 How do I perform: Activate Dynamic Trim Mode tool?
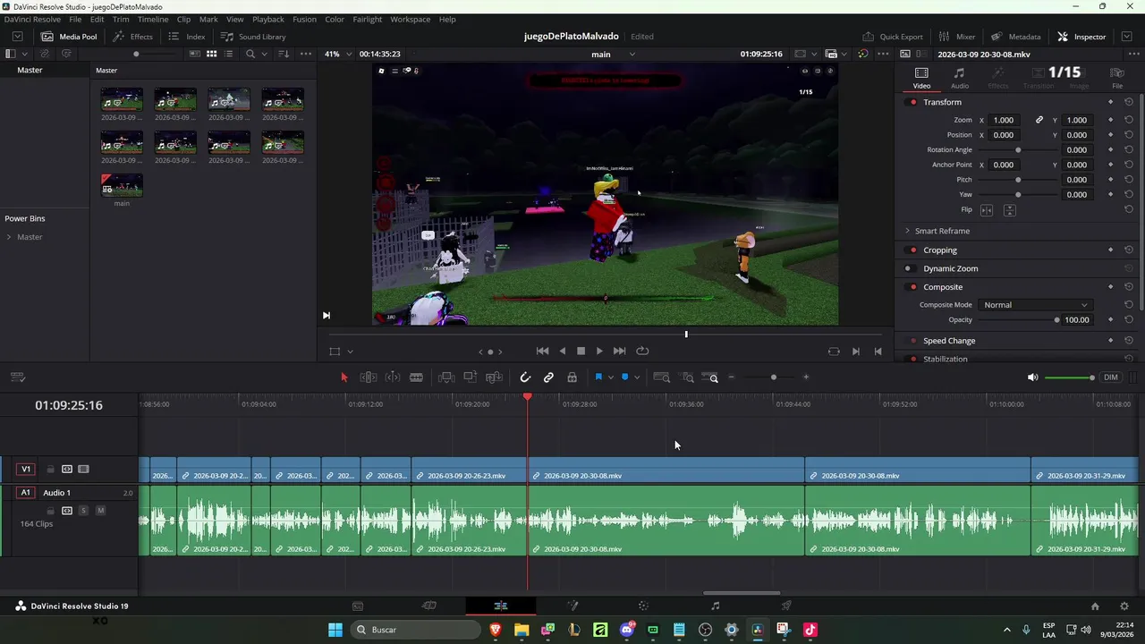click(392, 377)
